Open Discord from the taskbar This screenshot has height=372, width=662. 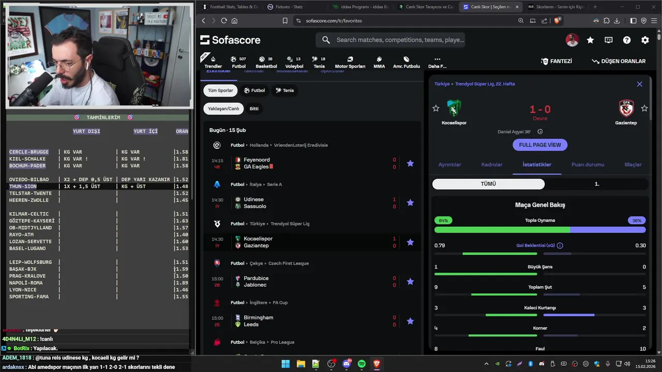pos(347,364)
